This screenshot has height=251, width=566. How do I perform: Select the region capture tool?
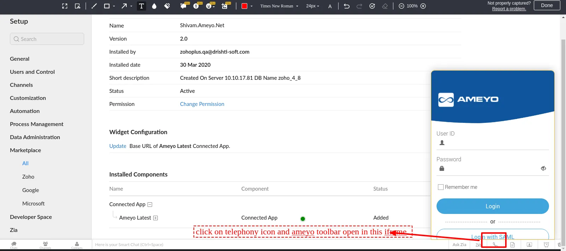coord(77,6)
